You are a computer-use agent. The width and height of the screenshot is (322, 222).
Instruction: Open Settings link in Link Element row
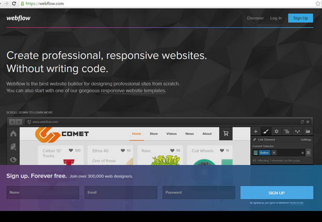point(306,140)
